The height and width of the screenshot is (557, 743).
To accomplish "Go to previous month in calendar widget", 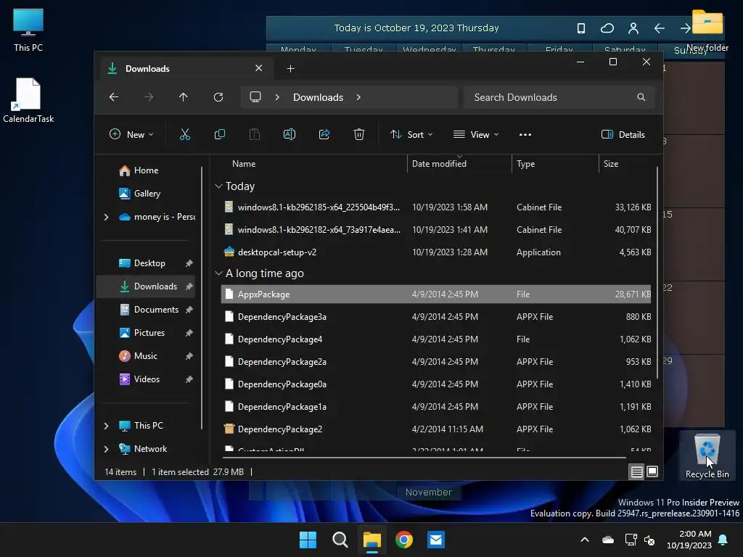I will pyautogui.click(x=659, y=28).
